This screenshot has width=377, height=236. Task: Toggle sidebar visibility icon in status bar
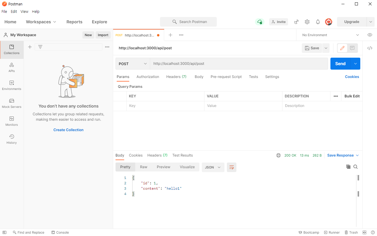click(4, 232)
